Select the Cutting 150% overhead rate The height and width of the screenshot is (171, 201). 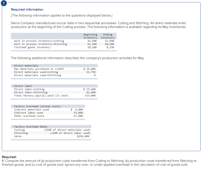67,130
